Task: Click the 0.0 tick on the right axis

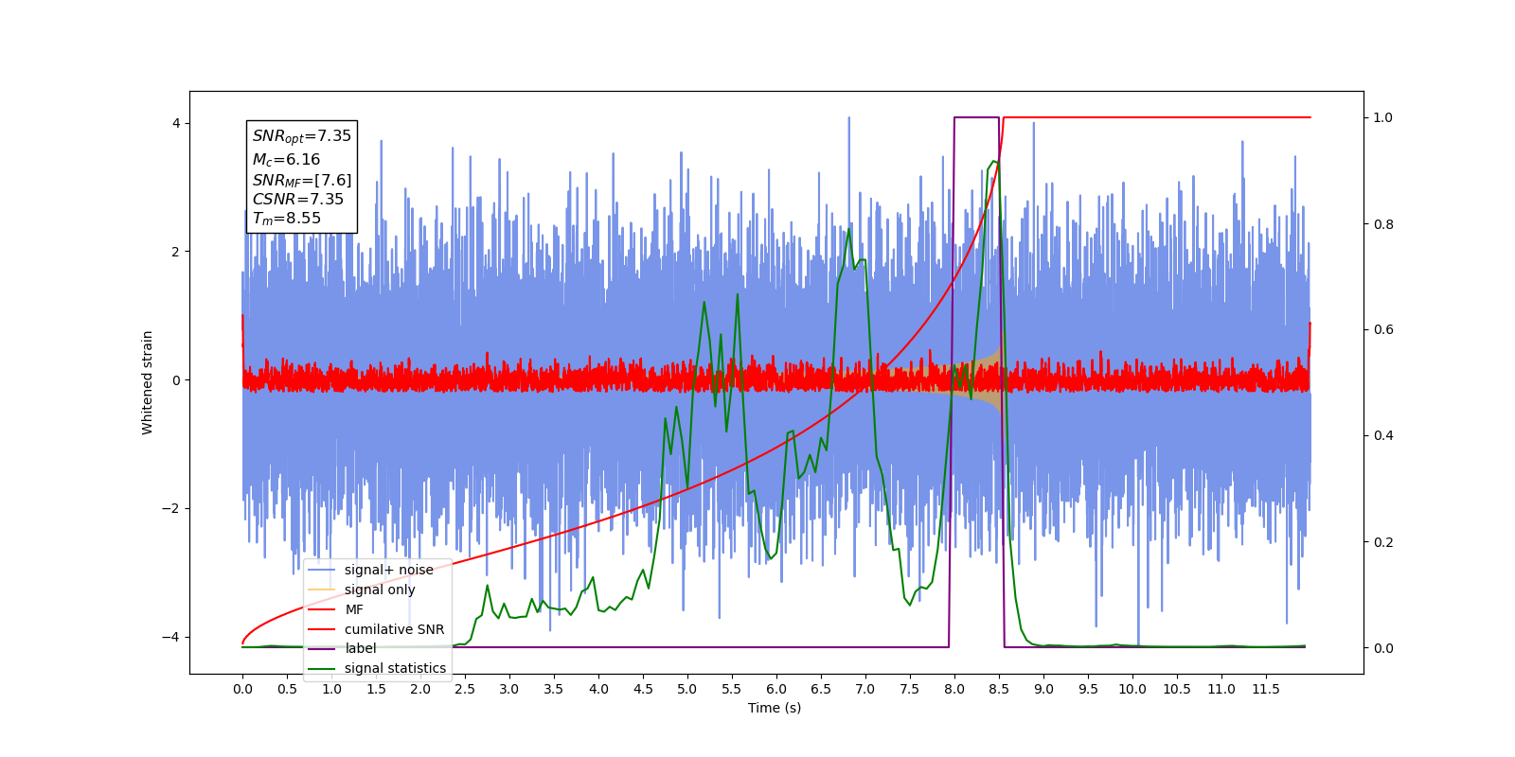Action: tap(1383, 648)
